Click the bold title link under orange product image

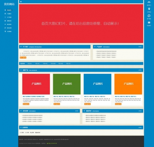[126, 96]
